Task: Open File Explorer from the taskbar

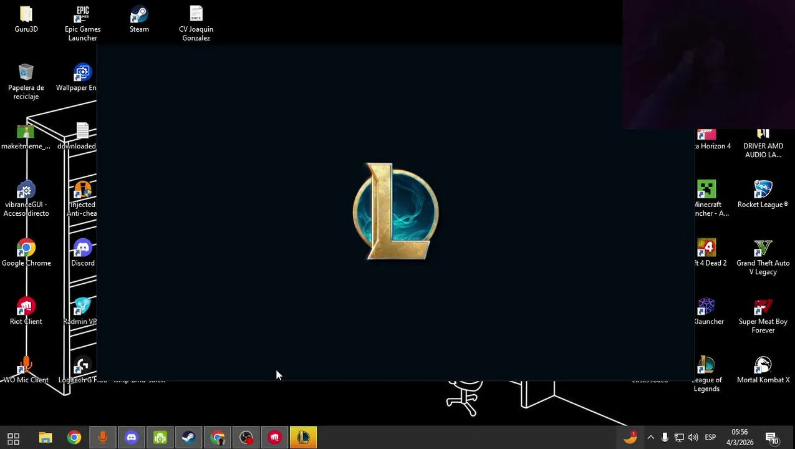Action: [46, 438]
